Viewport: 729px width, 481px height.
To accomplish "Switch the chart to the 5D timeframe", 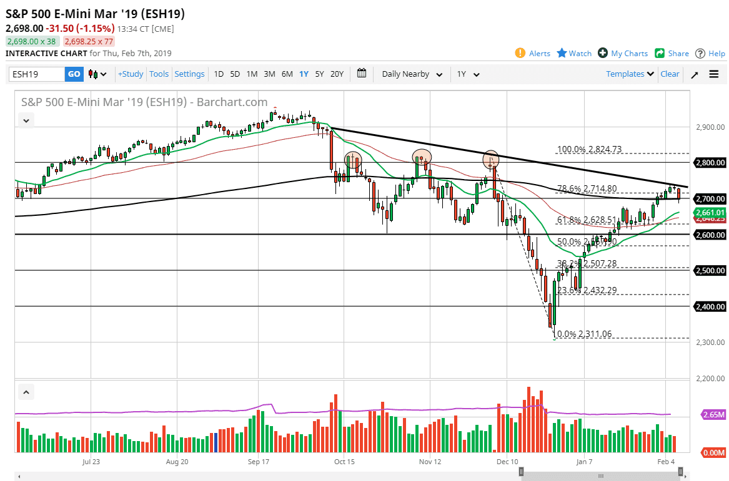I will pos(235,74).
